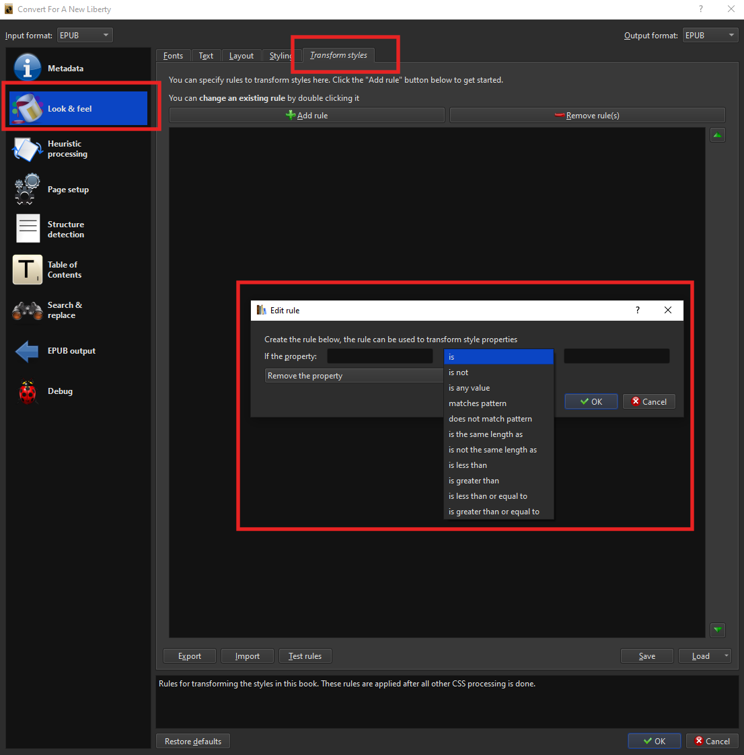Open Page setup gears icon
Image resolution: width=744 pixels, height=755 pixels.
pyautogui.click(x=26, y=189)
